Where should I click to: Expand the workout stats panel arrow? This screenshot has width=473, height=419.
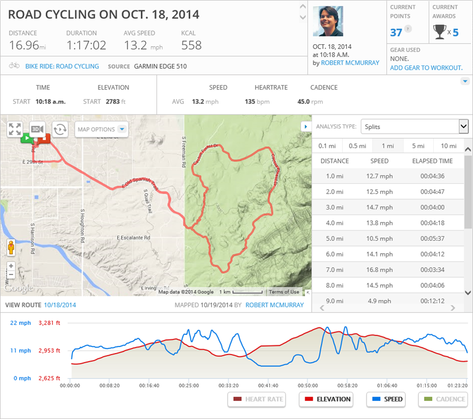pyautogui.click(x=465, y=81)
